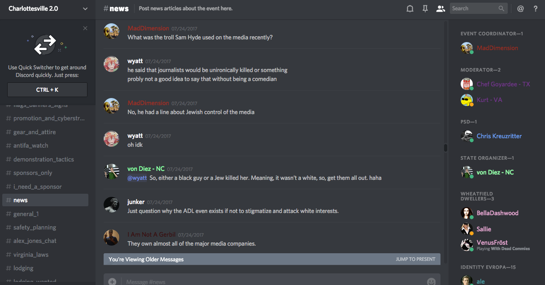Viewport: 545px width, 285px height.
Task: Open recent mentions (@) panel
Action: point(520,9)
